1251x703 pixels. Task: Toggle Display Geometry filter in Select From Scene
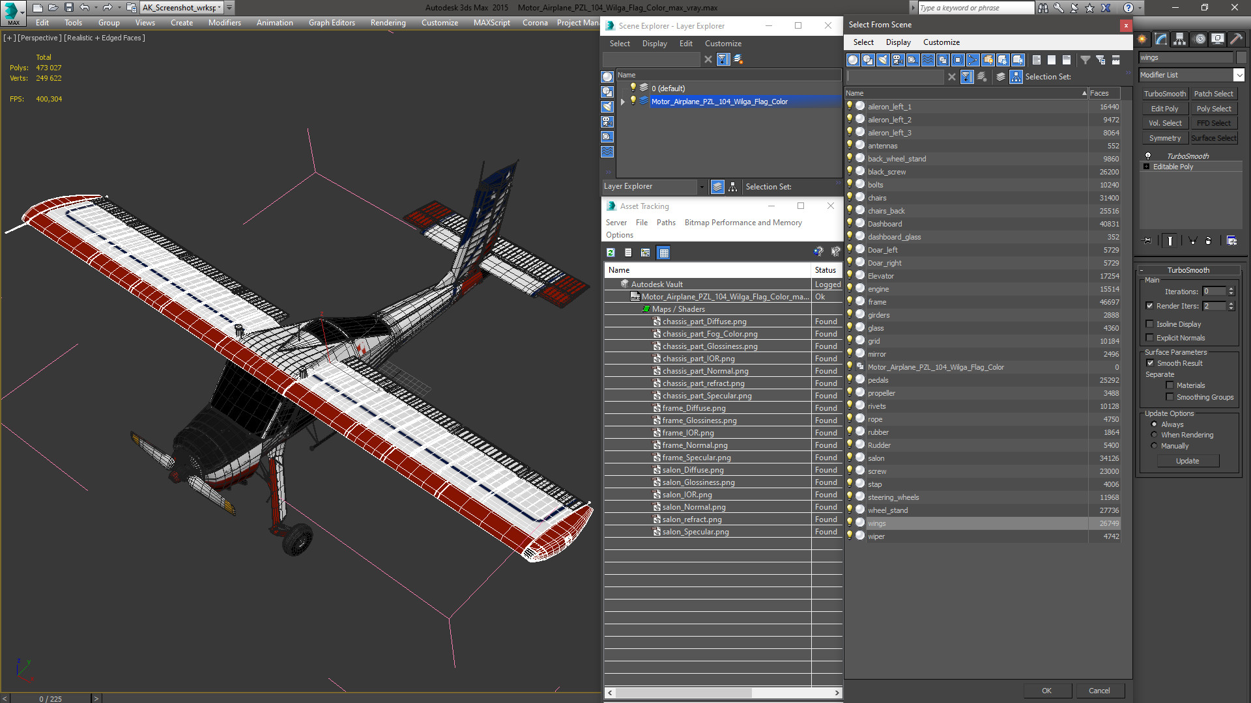pos(852,60)
